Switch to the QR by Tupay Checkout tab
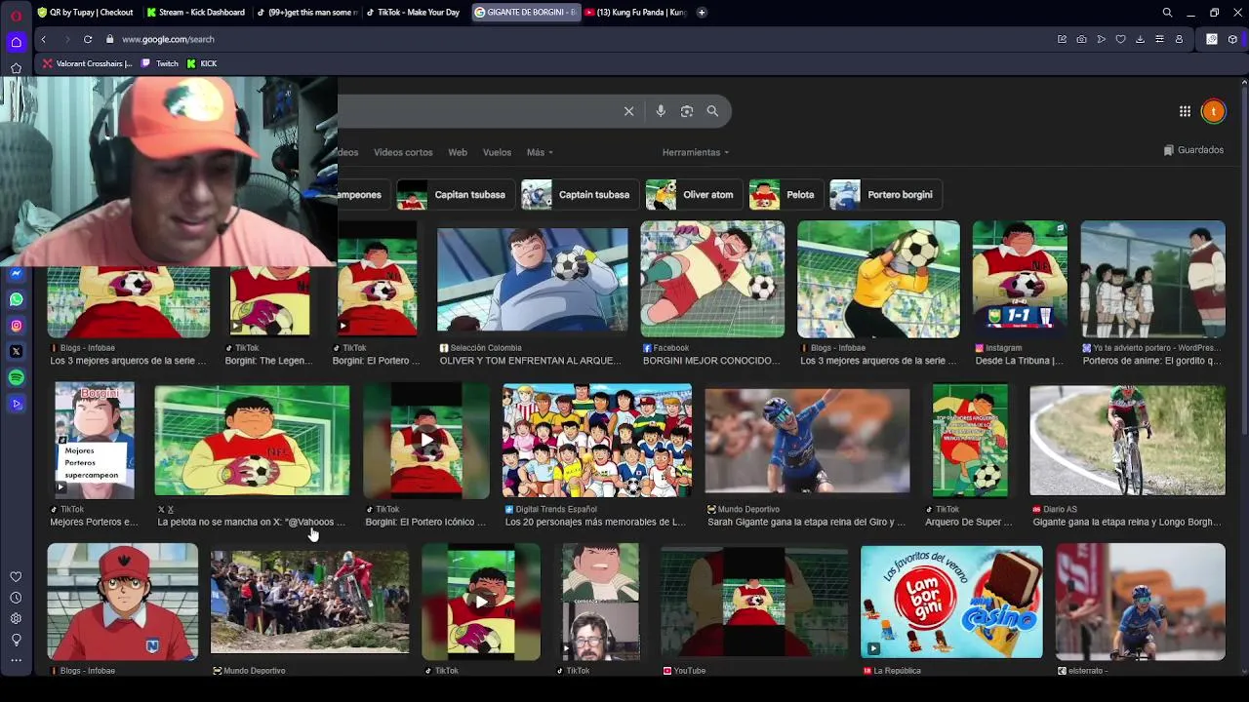Image resolution: width=1249 pixels, height=702 pixels. [85, 13]
